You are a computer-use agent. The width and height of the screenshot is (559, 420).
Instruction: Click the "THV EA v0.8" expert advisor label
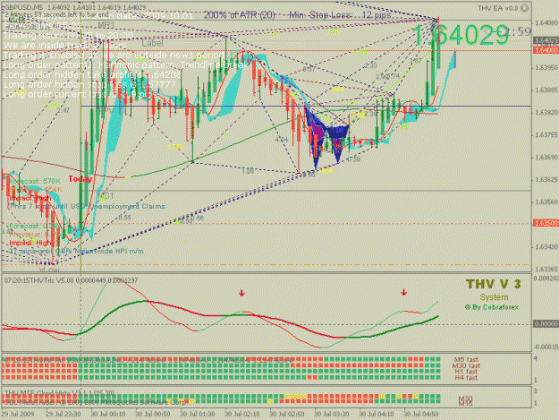click(498, 8)
